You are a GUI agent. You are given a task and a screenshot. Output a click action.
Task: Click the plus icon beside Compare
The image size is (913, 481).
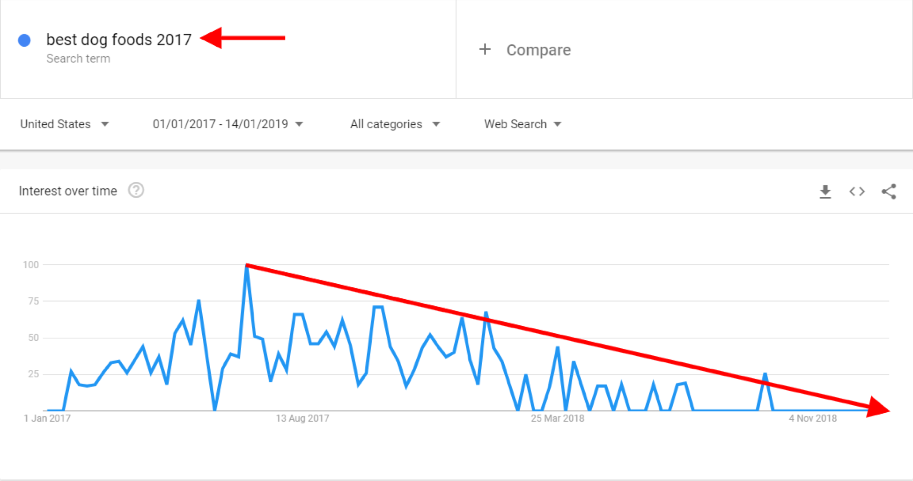coord(485,50)
